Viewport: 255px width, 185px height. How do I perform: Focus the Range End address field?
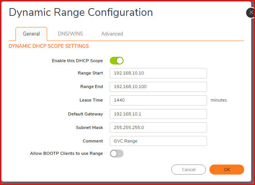pos(158,87)
